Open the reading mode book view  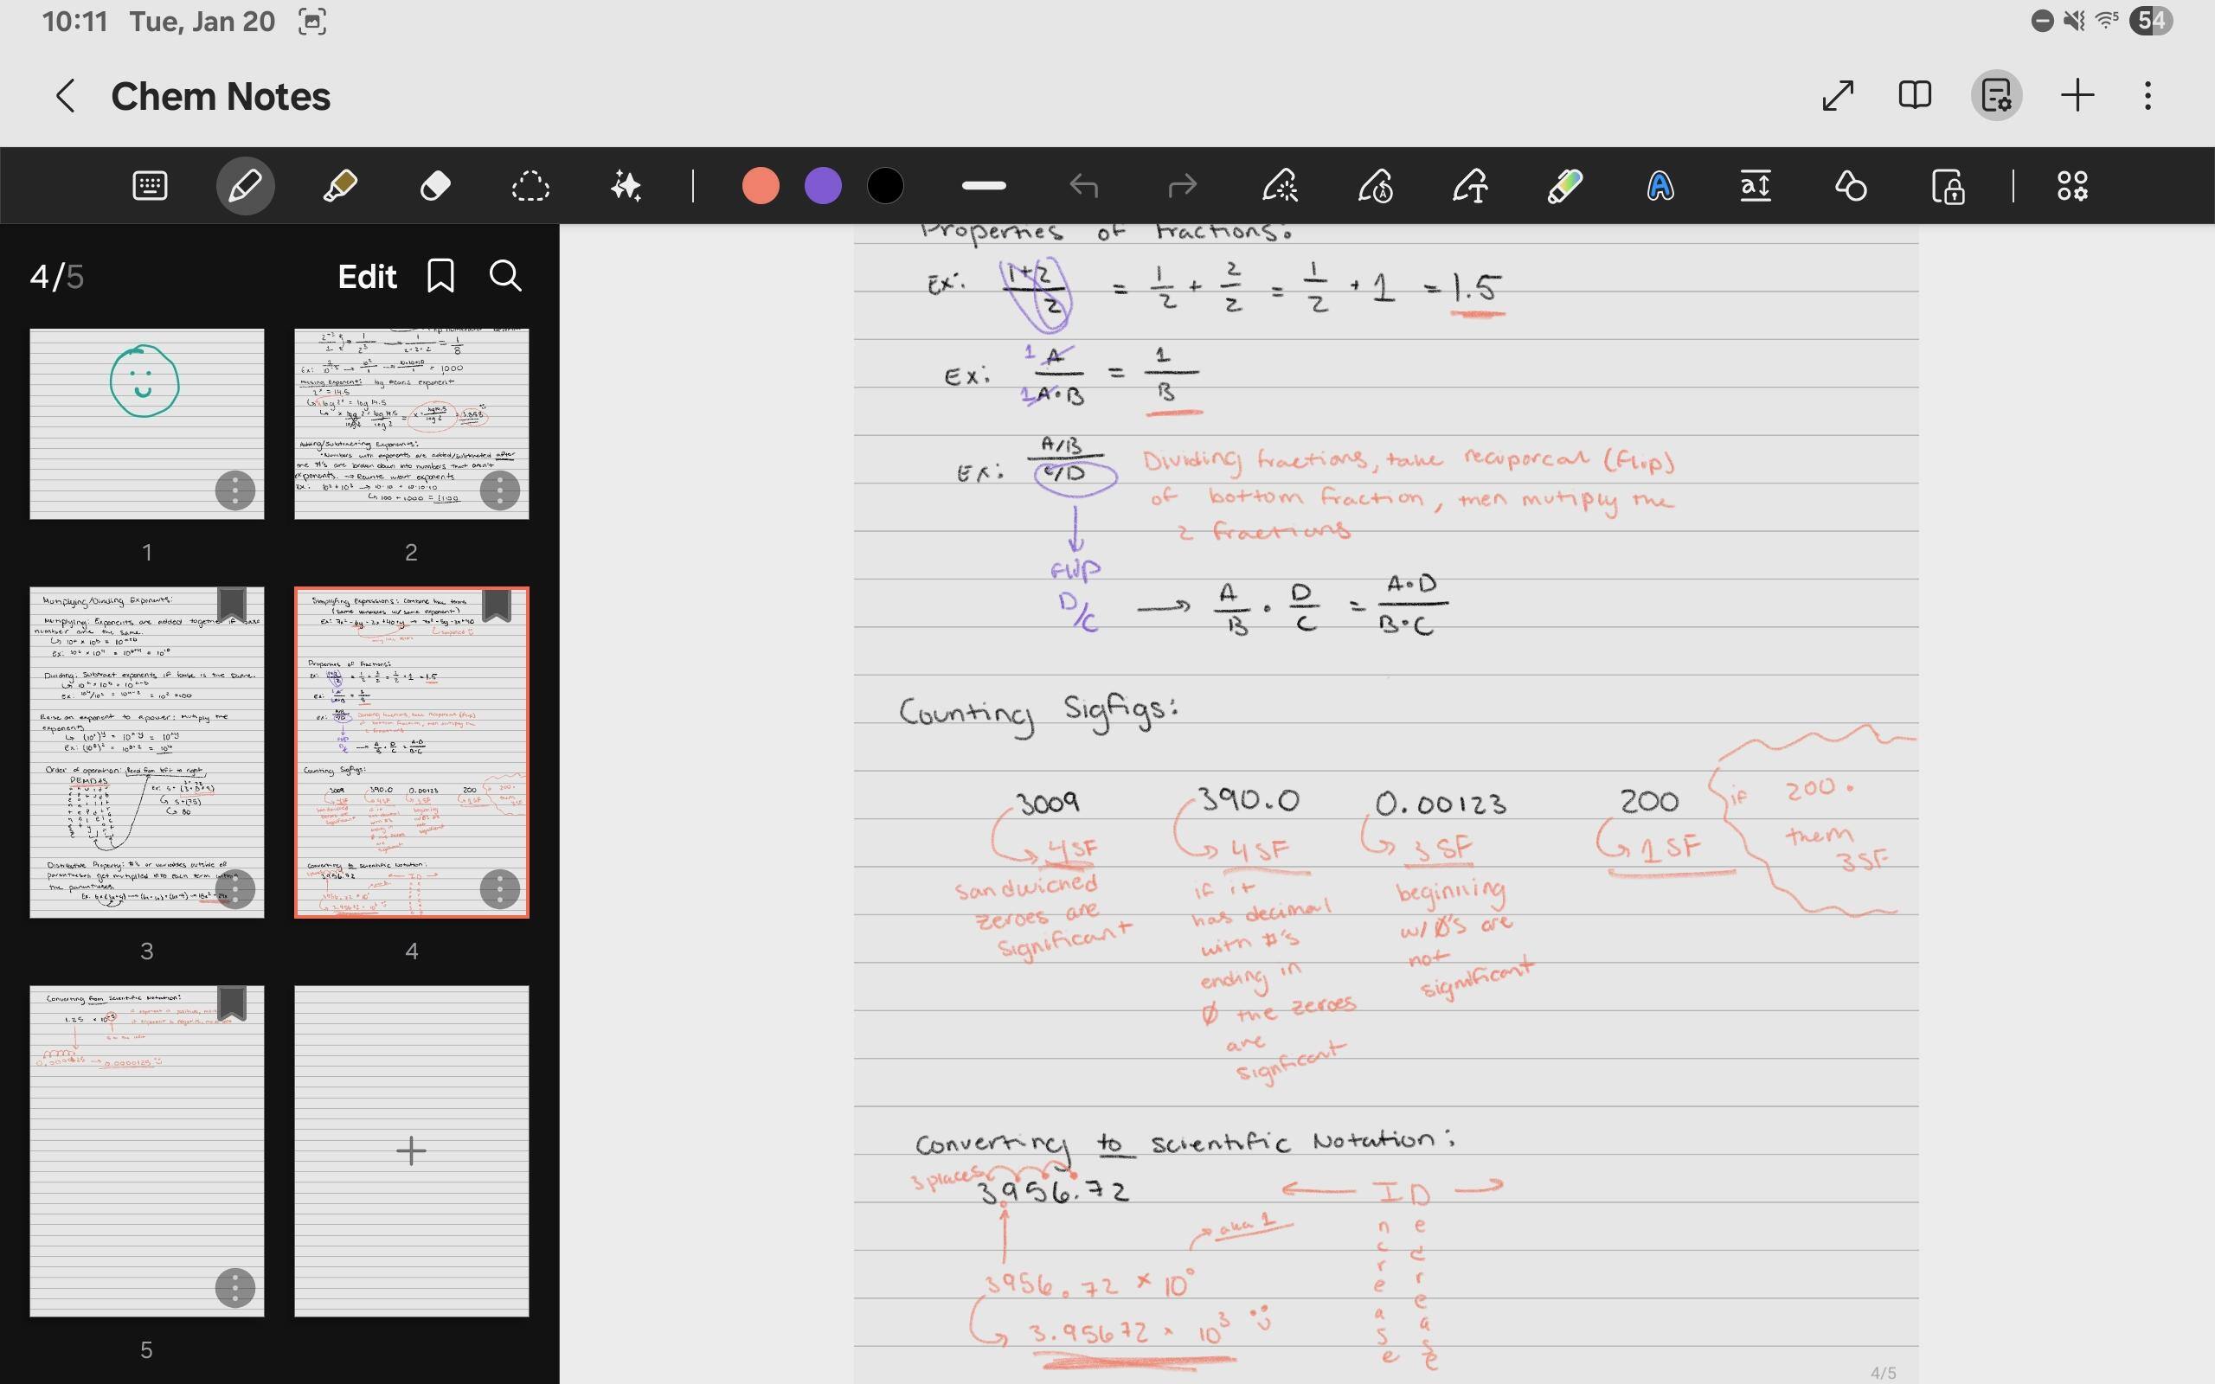(1915, 95)
